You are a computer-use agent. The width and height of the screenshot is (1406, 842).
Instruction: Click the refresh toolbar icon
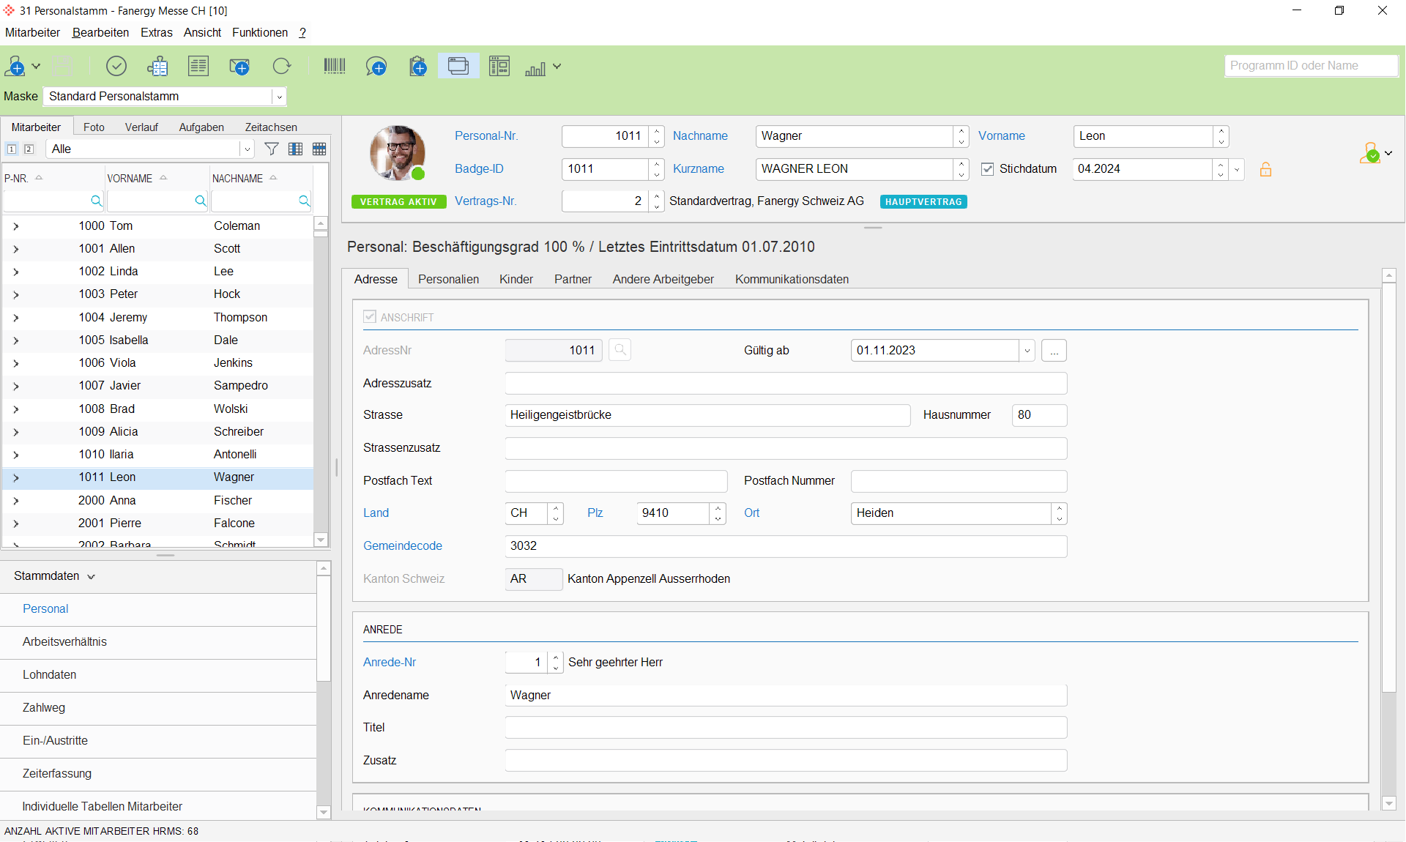[x=281, y=67]
